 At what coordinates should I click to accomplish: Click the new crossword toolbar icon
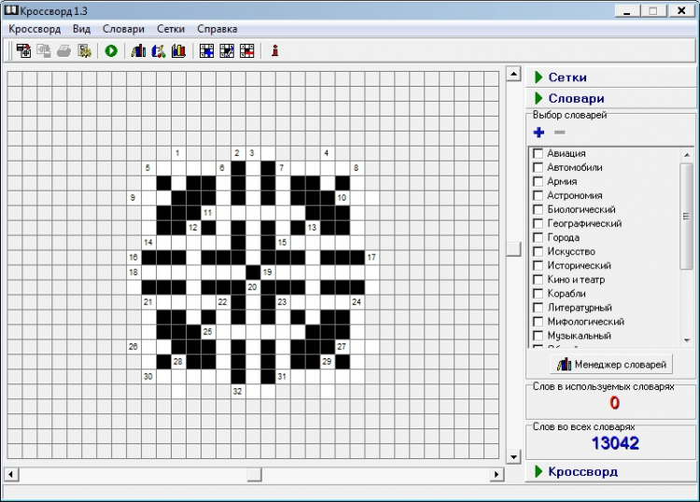click(x=23, y=51)
